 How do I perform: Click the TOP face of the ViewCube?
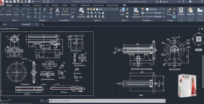(199, 39)
